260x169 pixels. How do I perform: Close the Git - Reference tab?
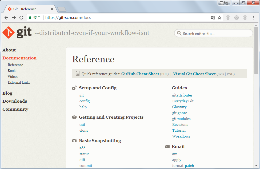coord(52,9)
